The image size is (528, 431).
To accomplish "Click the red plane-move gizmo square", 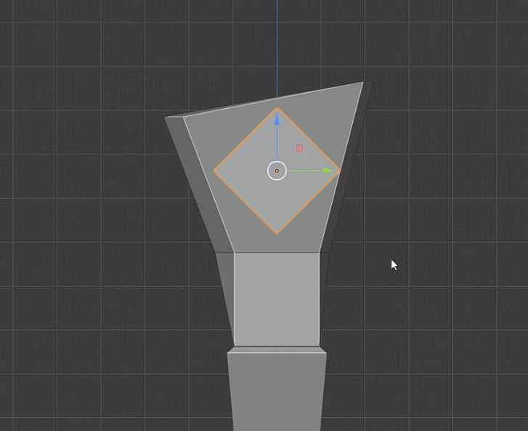I will coord(299,148).
